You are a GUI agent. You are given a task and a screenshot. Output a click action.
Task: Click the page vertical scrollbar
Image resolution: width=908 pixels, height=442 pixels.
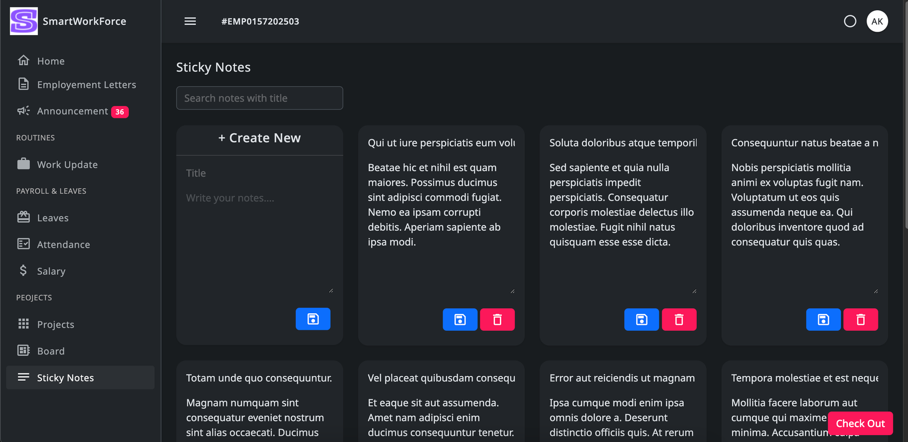[905, 113]
